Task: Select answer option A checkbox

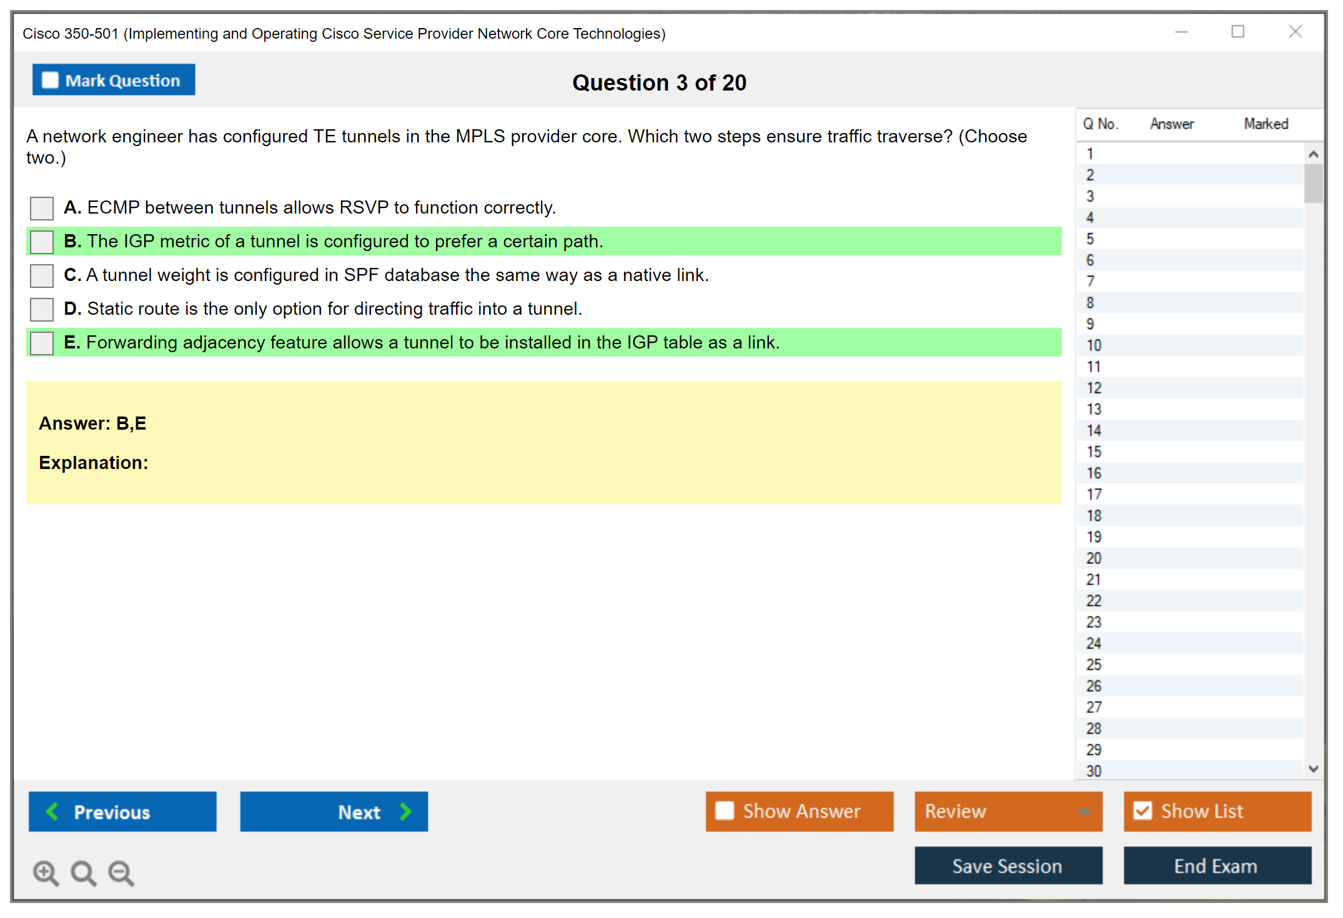Action: 42,208
